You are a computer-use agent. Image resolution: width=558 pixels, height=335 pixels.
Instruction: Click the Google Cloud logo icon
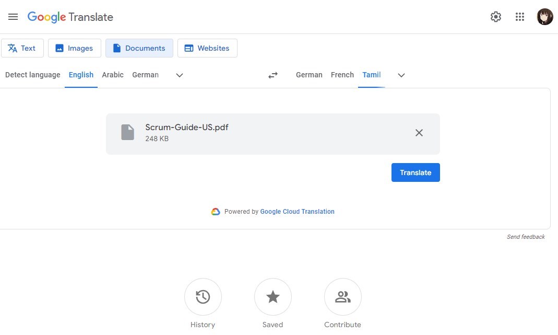(x=216, y=212)
